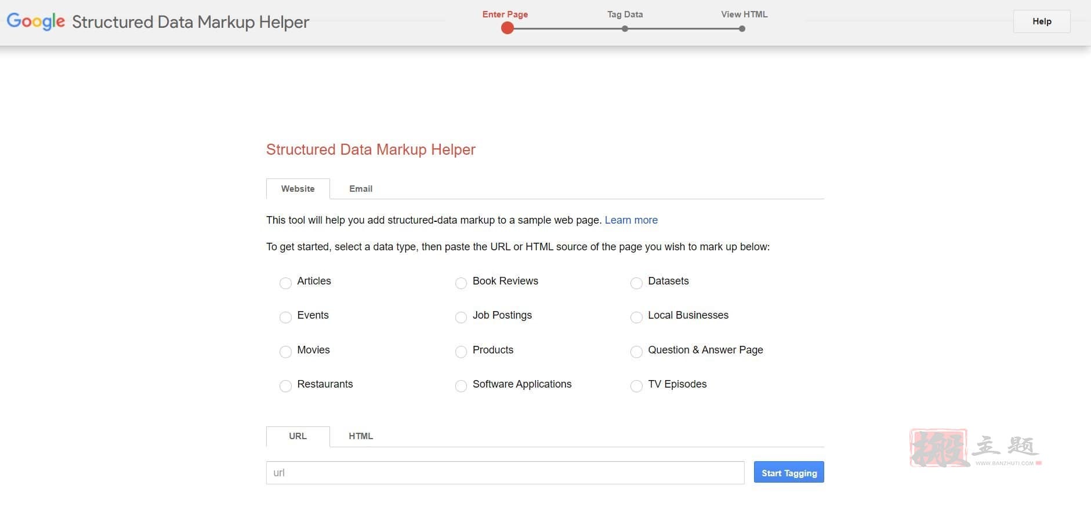Open the HTML input tab

361,436
